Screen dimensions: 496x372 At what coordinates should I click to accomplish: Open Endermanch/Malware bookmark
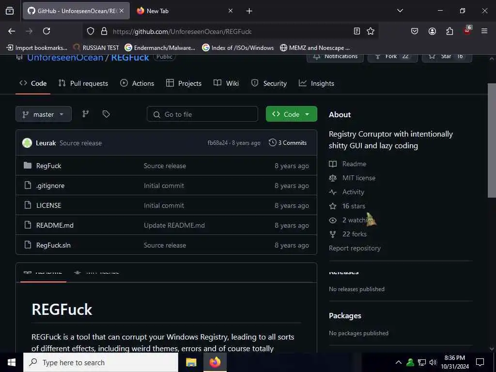(160, 48)
